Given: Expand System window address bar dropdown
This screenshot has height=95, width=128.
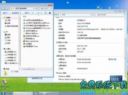Looking at the screenshot, I should 91,15.
